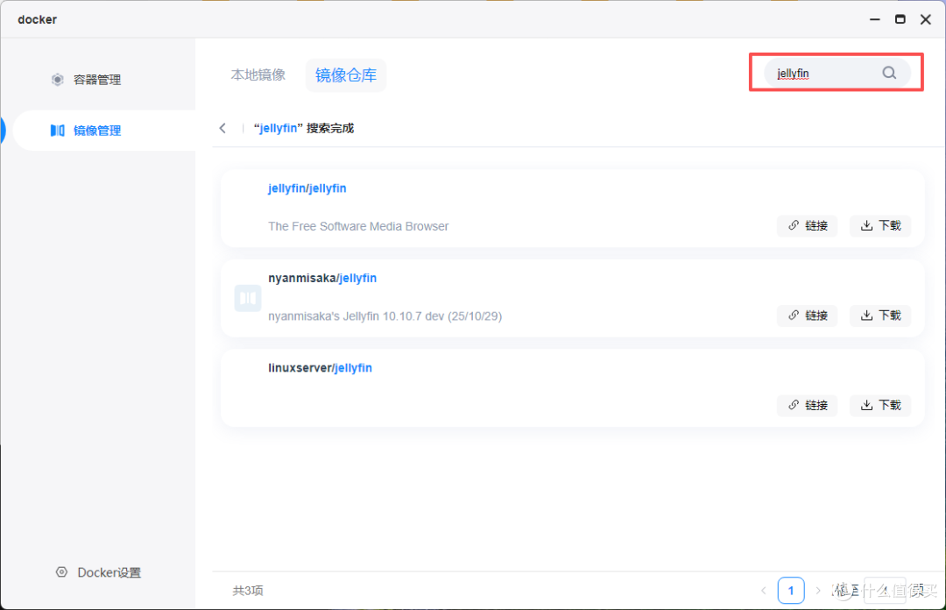Switch to the 本地镜像 tab

click(x=258, y=74)
